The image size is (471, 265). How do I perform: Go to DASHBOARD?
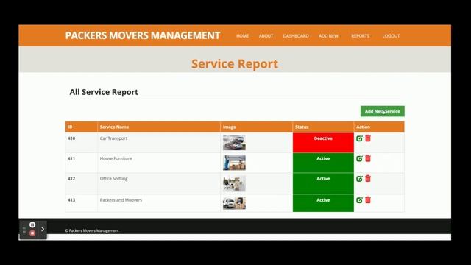296,36
